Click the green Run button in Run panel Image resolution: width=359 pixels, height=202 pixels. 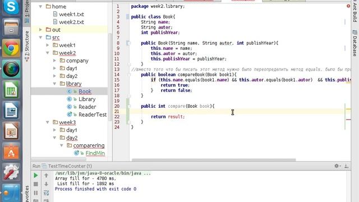click(36, 176)
